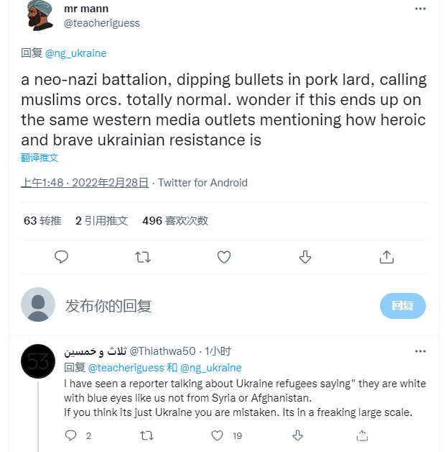
Task: Click the tweet timestamp 2022年2月28日
Action: [85, 183]
